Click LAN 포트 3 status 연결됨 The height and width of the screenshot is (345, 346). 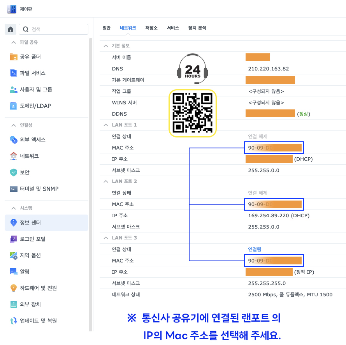(255, 249)
